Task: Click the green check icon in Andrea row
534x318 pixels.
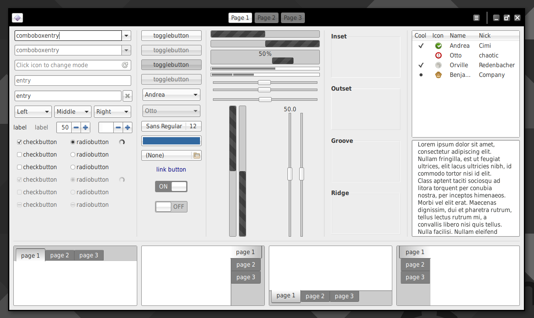Action: (x=438, y=46)
